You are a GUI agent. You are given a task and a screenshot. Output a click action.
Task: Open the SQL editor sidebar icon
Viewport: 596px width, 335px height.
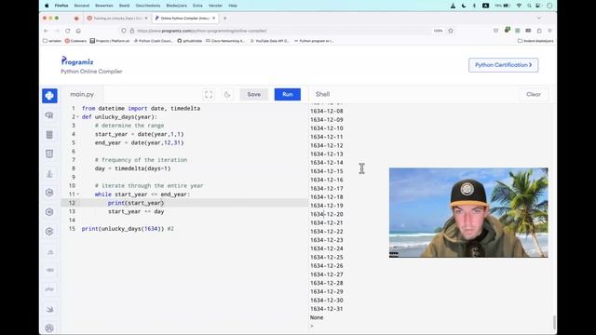(x=49, y=134)
